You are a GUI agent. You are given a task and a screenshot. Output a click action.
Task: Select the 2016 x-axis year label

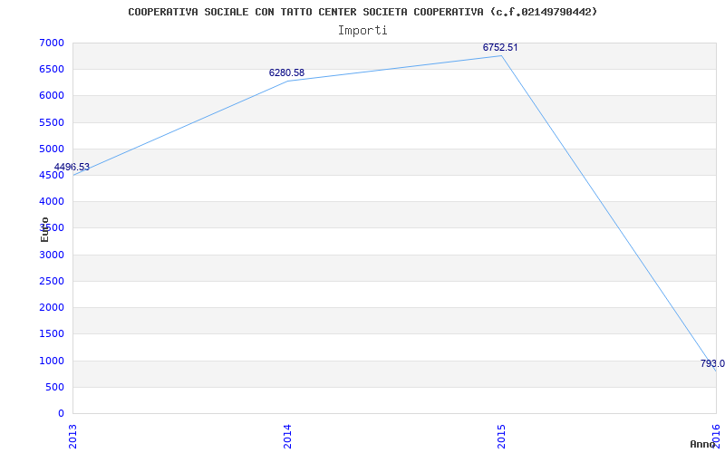(716, 437)
